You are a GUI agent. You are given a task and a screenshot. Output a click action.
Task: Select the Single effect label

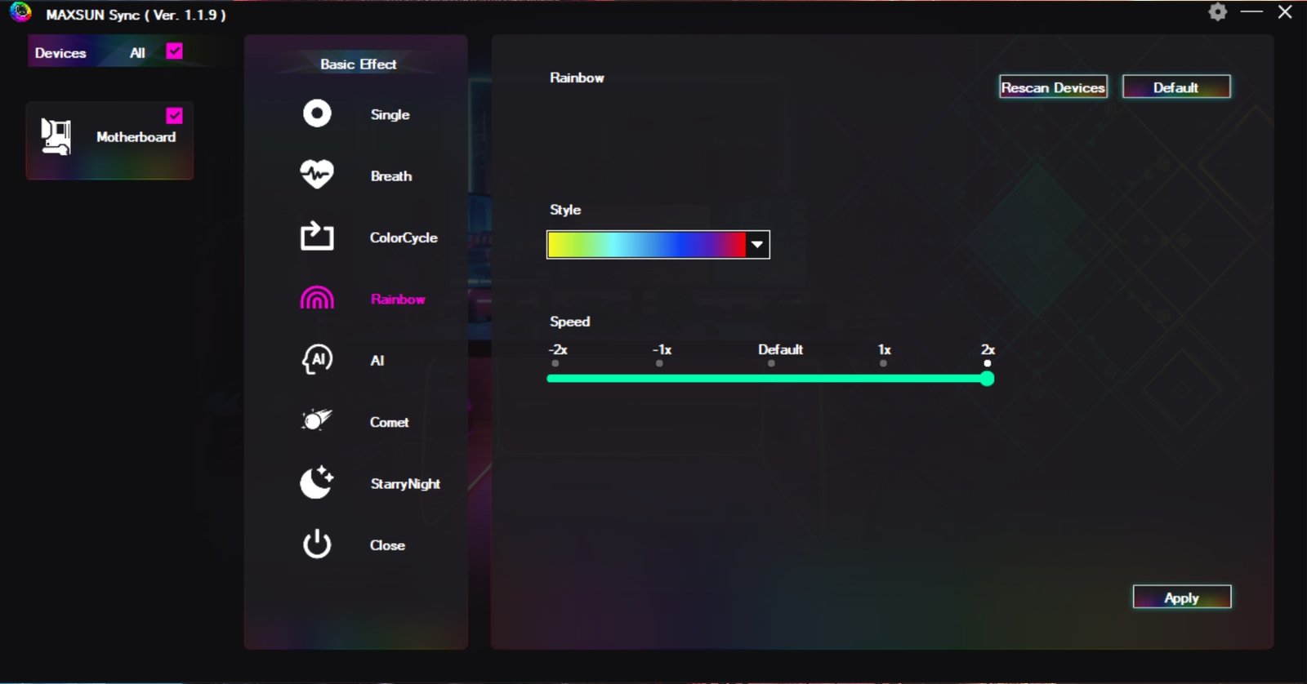tap(390, 114)
